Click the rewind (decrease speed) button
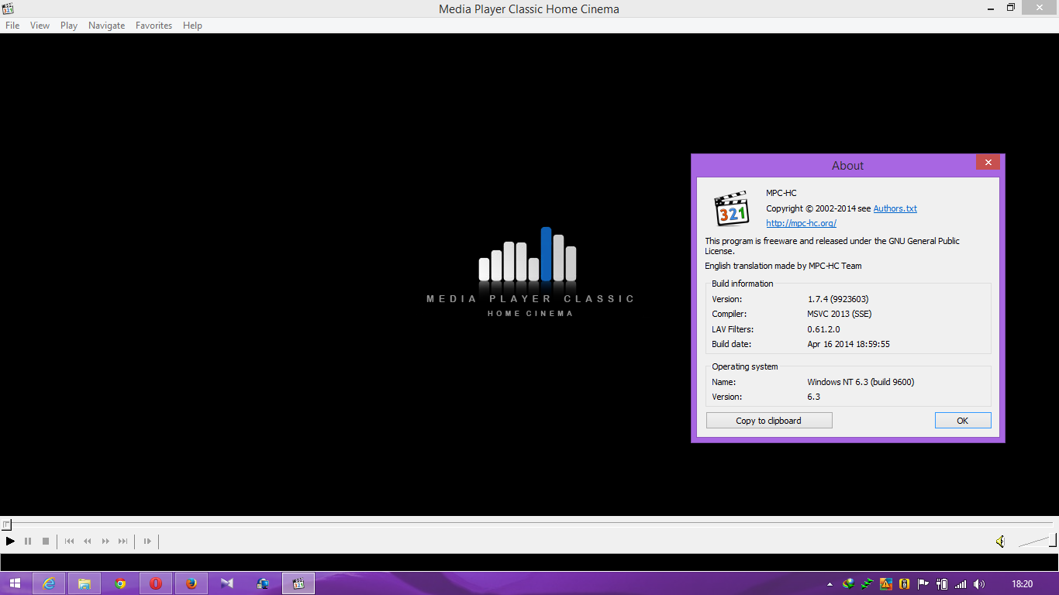The image size is (1059, 595). (88, 542)
